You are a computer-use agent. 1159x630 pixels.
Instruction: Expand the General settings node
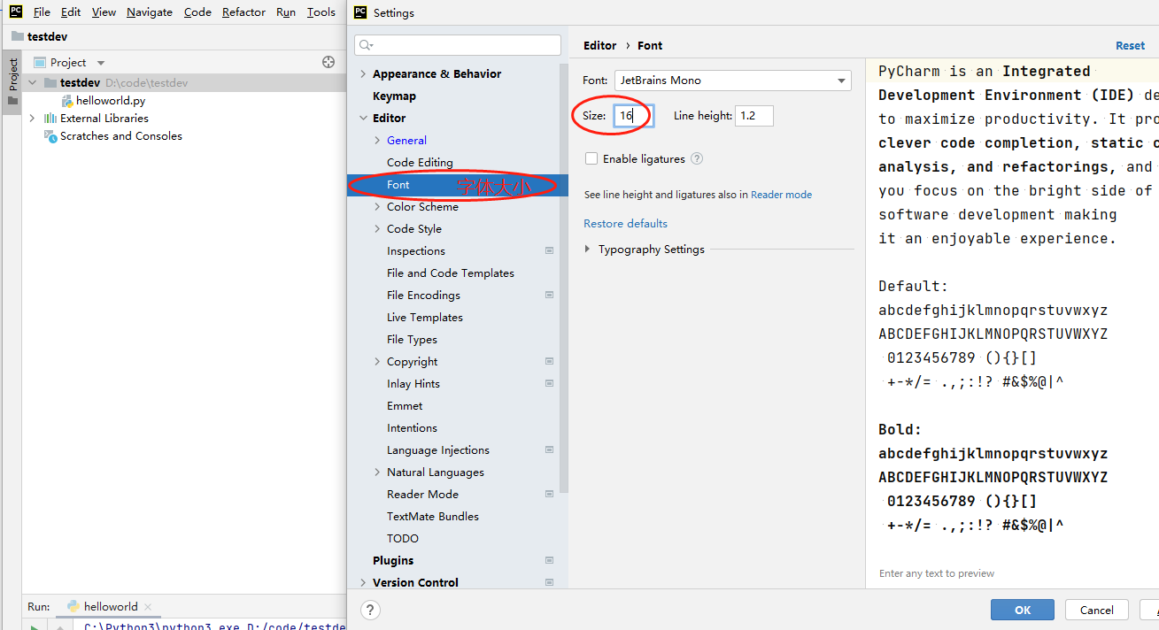click(377, 141)
